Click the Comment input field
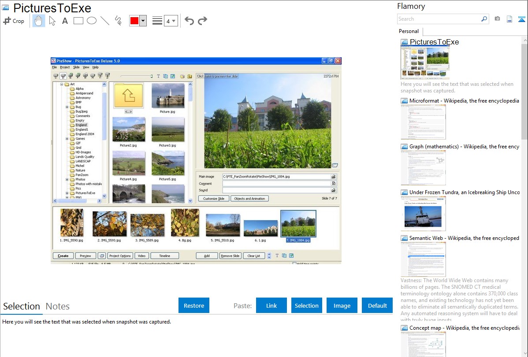This screenshot has height=357, width=528. [x=276, y=184]
